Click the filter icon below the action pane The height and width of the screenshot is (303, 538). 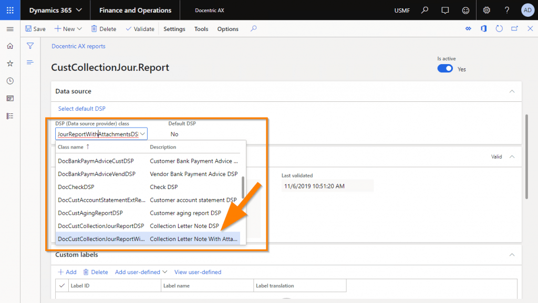30,46
